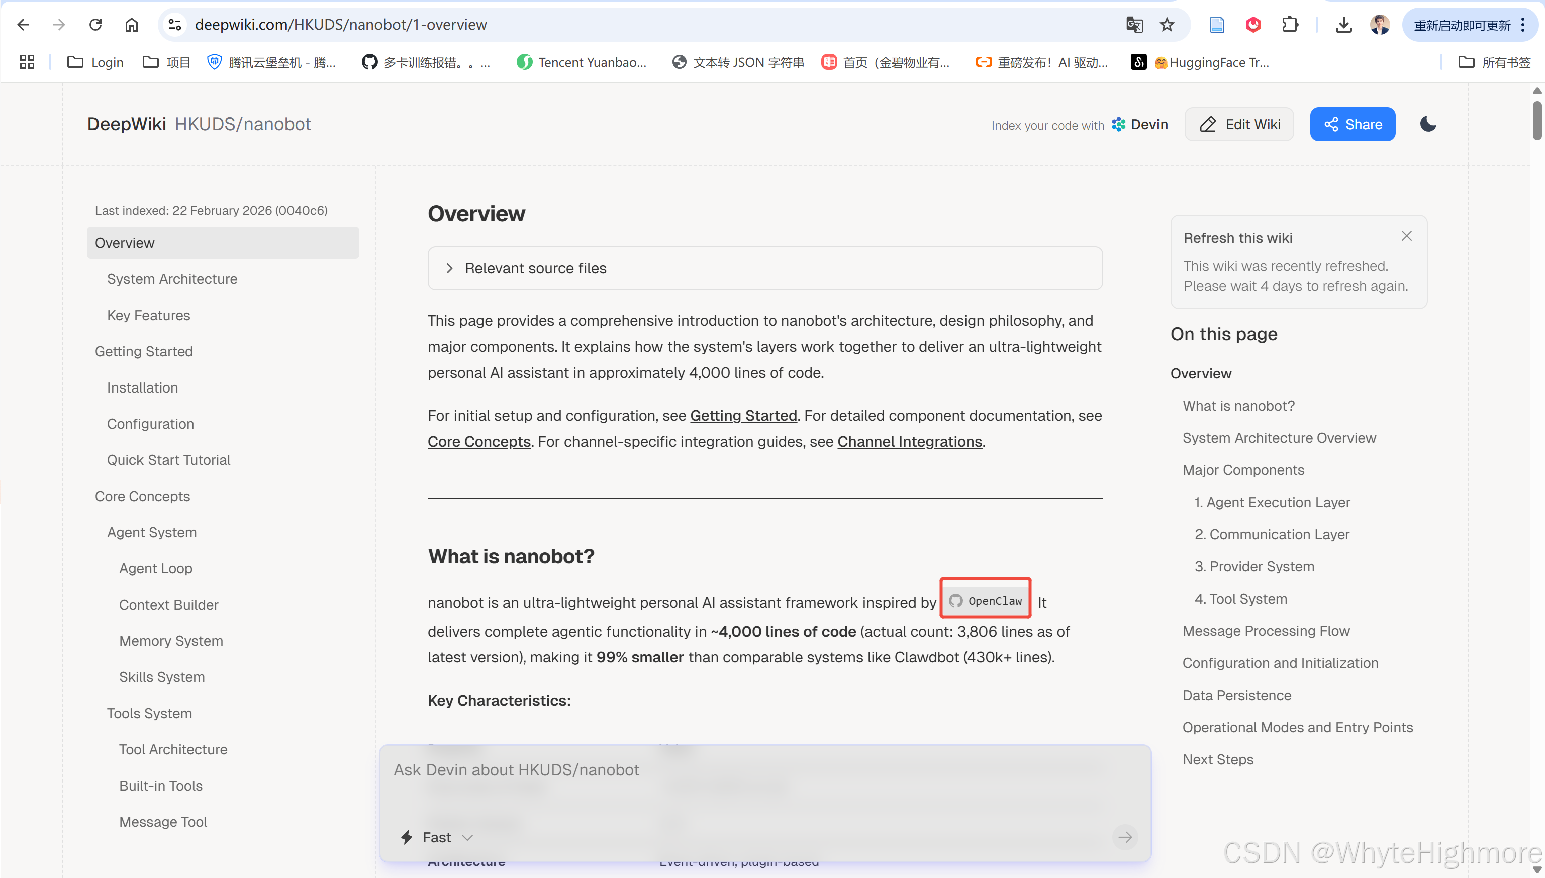Click the scrollbar down arrow
The width and height of the screenshot is (1545, 878).
[x=1537, y=869]
